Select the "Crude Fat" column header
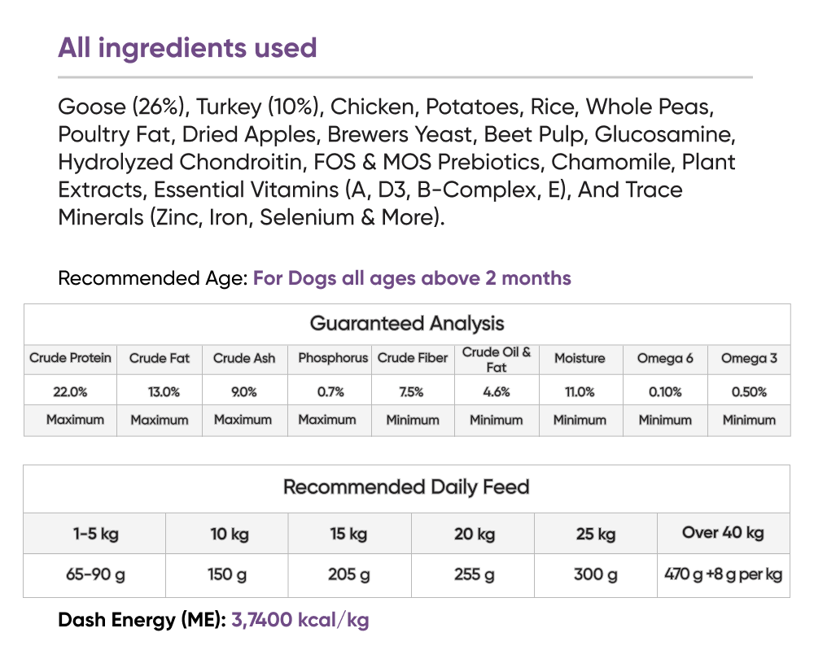Viewport: 814px width, 672px height. [x=160, y=358]
